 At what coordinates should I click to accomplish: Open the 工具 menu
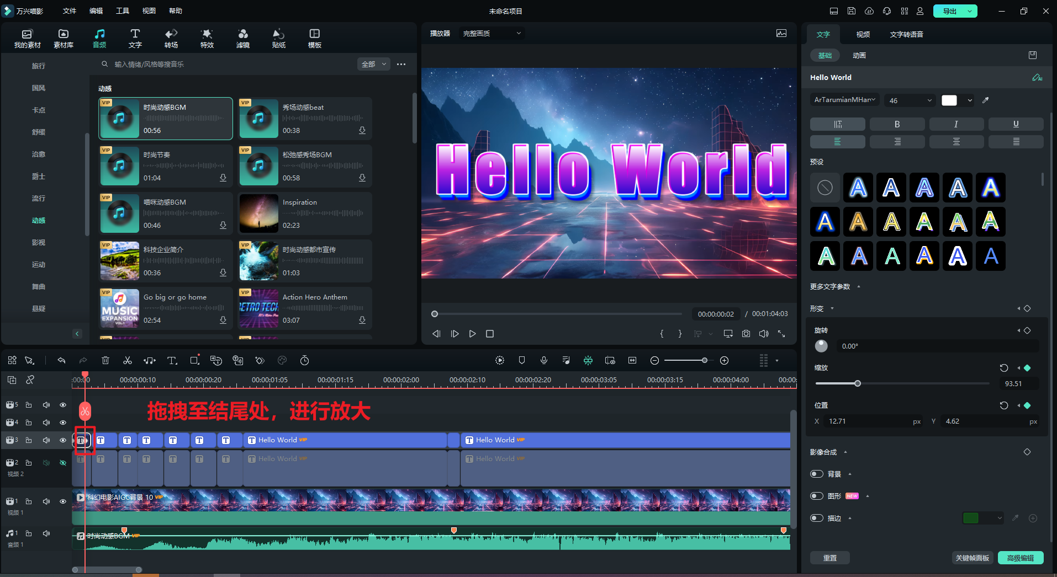point(122,11)
